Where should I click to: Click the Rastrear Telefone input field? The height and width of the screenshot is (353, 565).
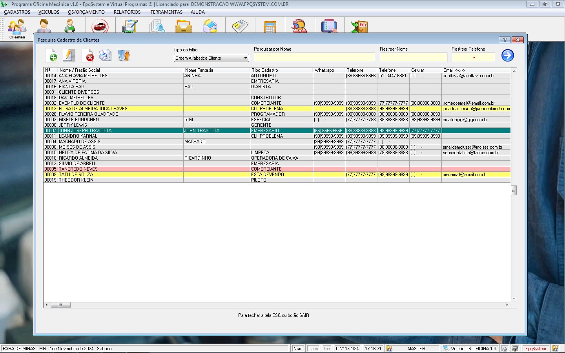coord(473,57)
